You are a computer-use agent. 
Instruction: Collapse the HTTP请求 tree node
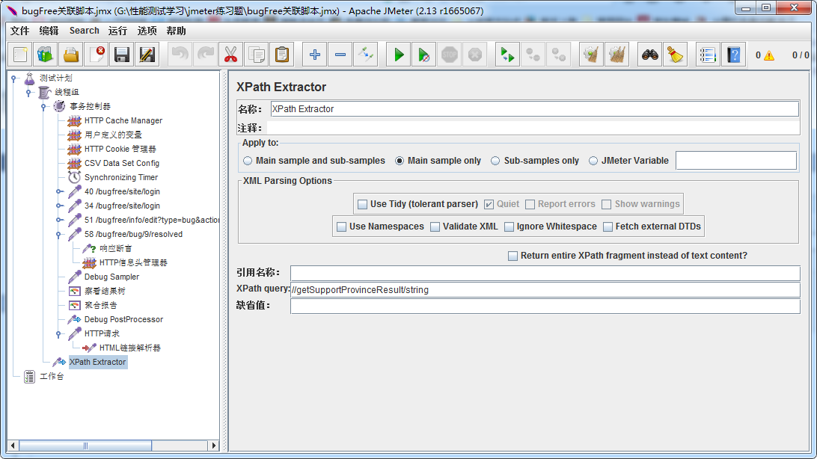[59, 334]
